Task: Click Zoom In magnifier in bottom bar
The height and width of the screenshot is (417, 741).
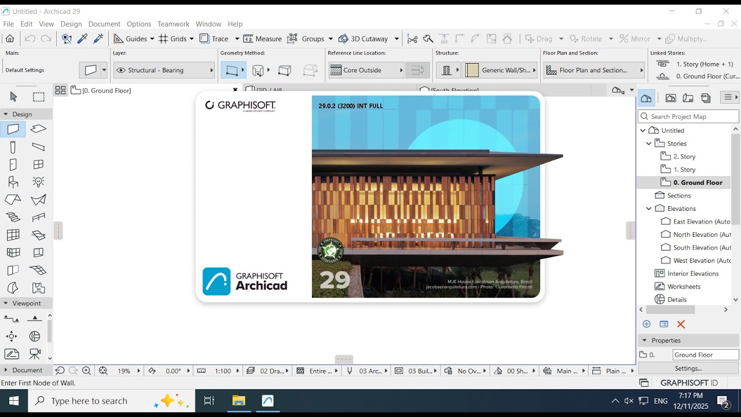Action: point(86,371)
